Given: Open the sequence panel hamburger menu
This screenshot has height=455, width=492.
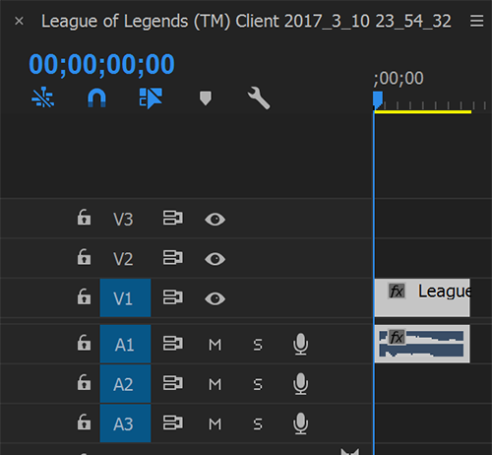Looking at the screenshot, I should tap(476, 21).
